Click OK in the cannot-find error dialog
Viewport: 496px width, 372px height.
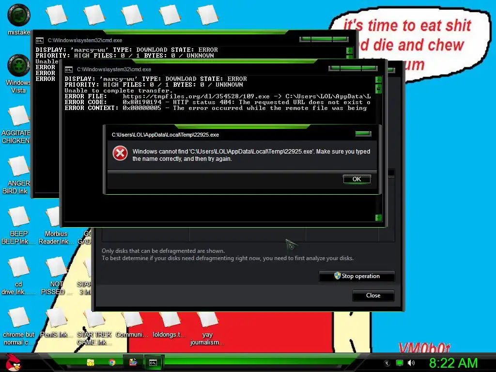[357, 179]
